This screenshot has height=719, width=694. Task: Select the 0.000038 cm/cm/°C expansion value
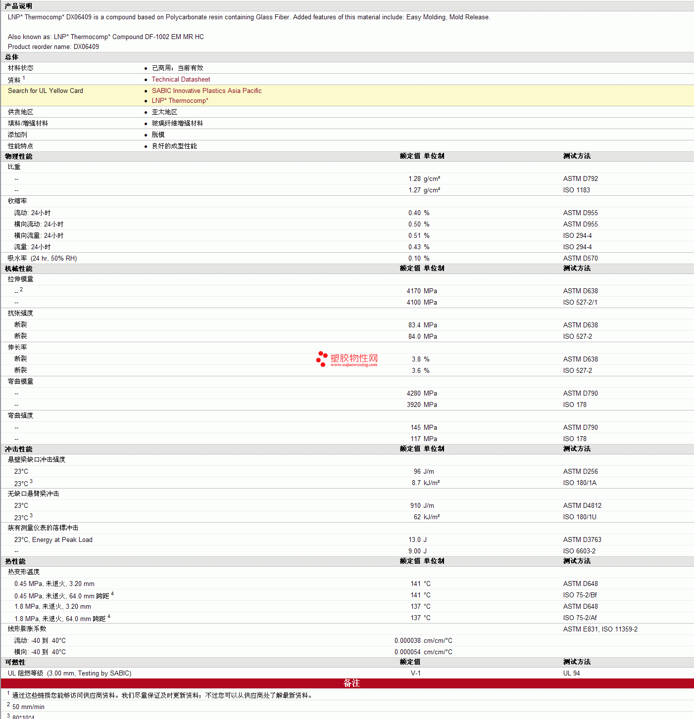pos(423,640)
